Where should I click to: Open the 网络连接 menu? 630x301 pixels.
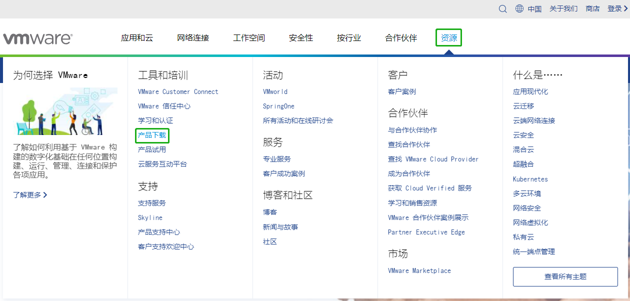[193, 37]
